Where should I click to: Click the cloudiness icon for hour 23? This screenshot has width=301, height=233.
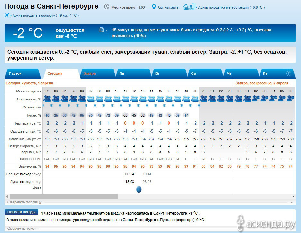click(229, 99)
